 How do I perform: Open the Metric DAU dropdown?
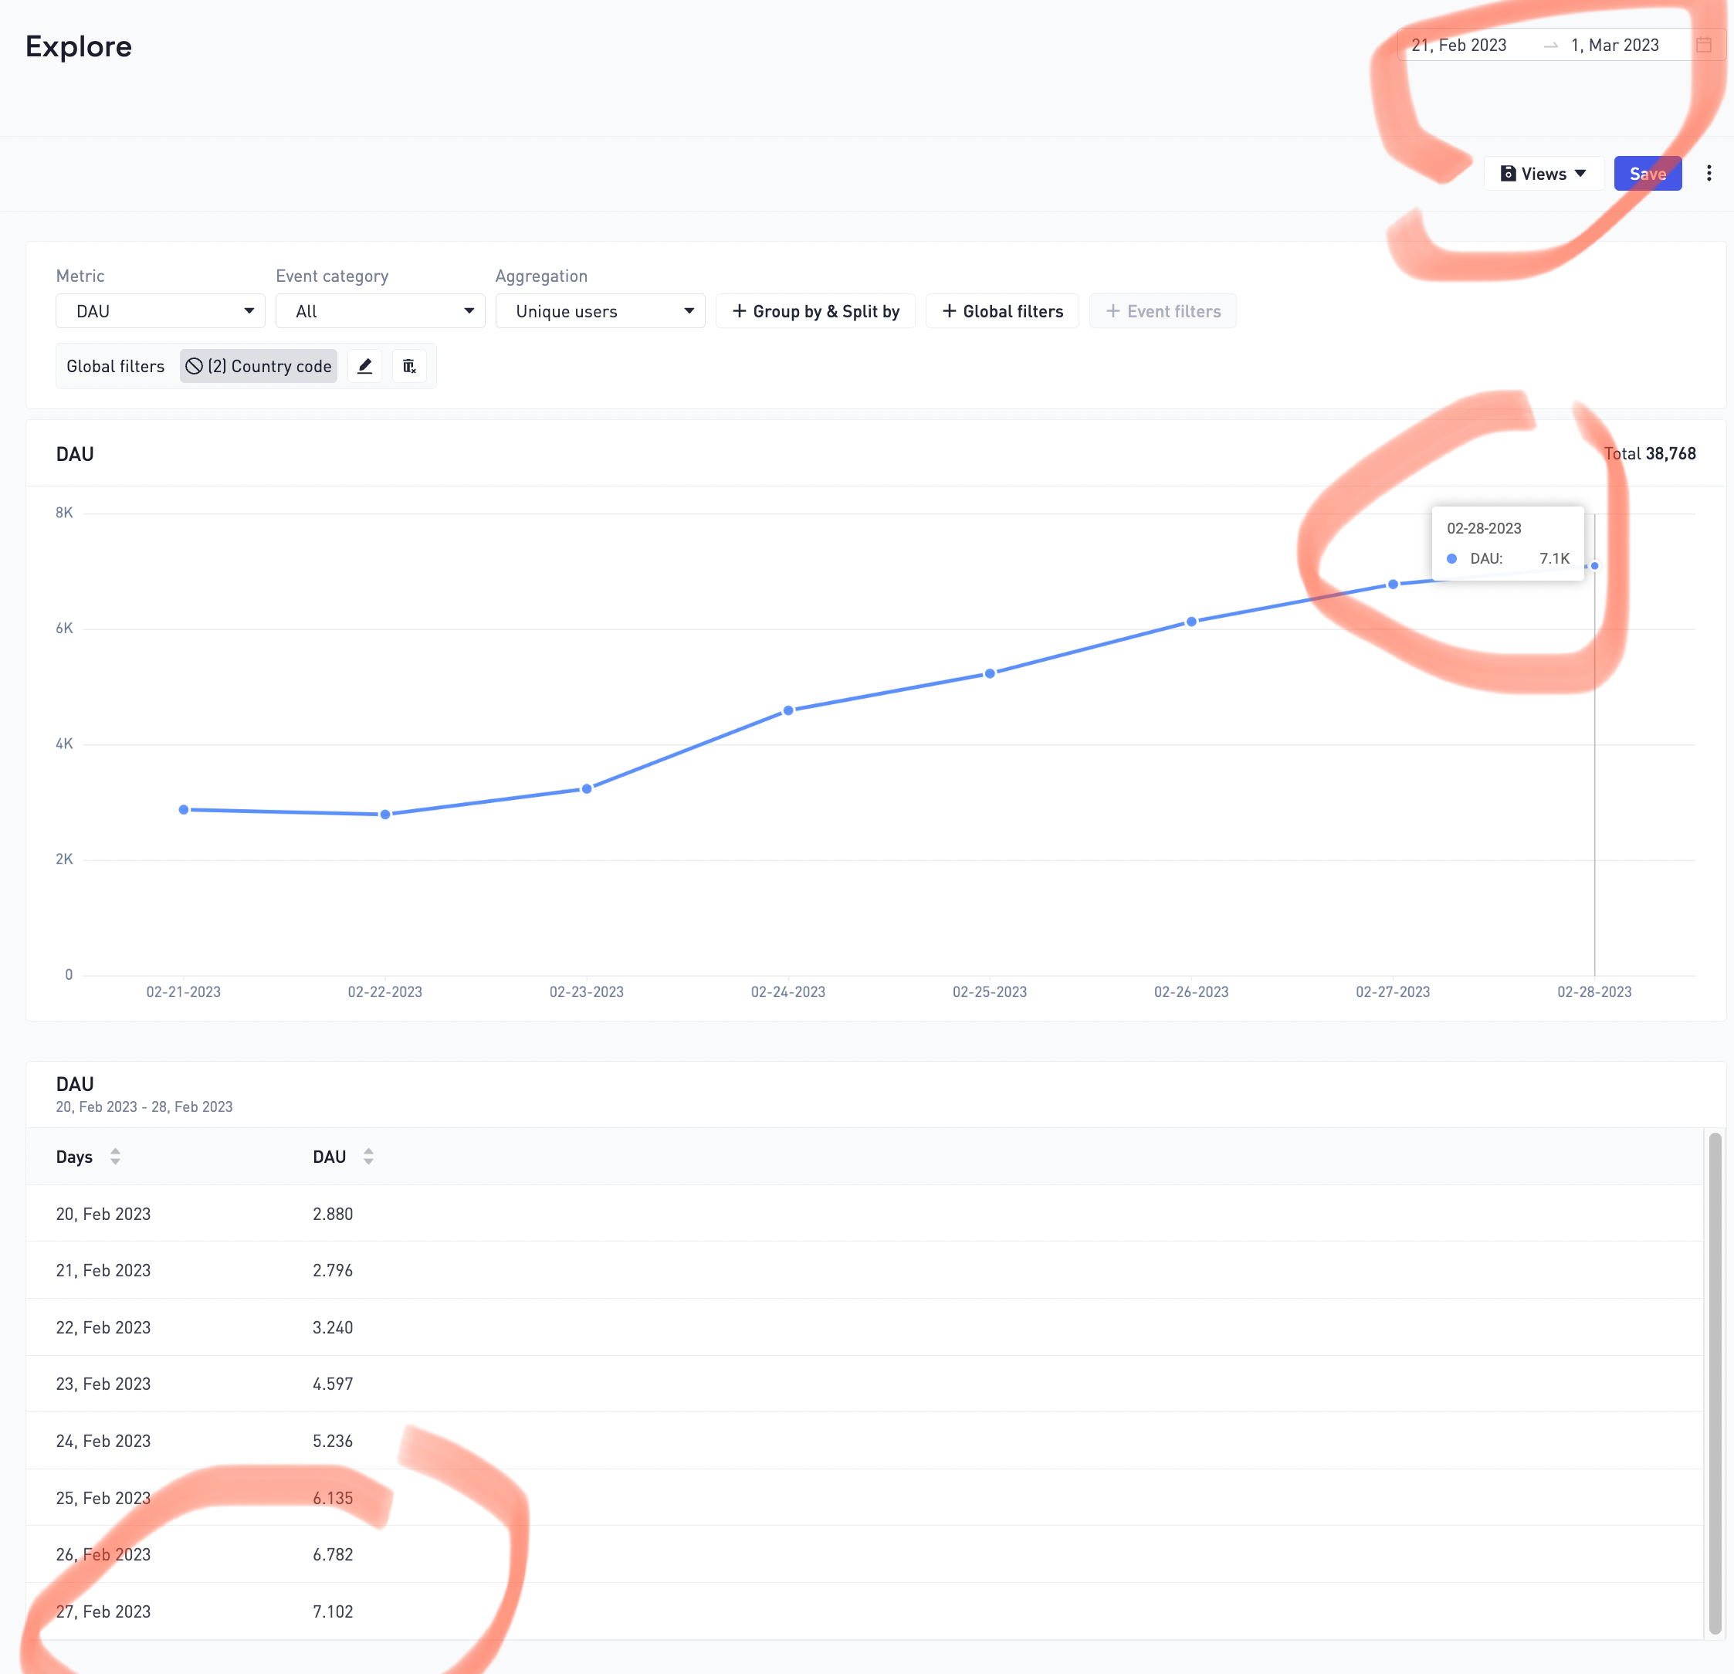pos(160,311)
